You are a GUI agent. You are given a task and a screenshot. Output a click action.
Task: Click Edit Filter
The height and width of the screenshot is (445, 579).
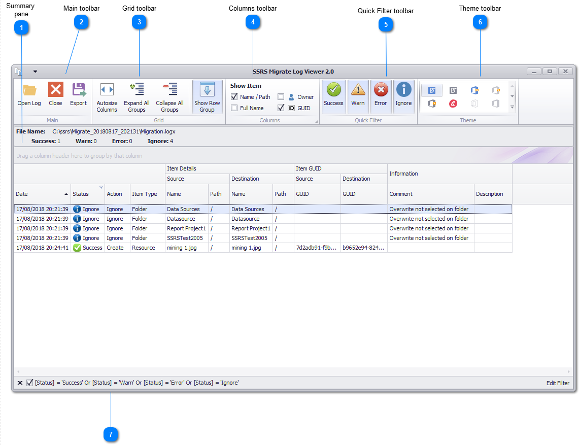point(558,383)
